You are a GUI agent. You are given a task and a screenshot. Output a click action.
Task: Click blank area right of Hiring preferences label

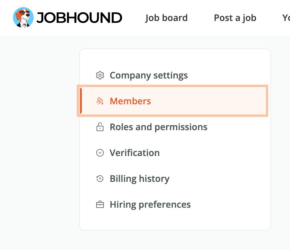click(x=229, y=204)
